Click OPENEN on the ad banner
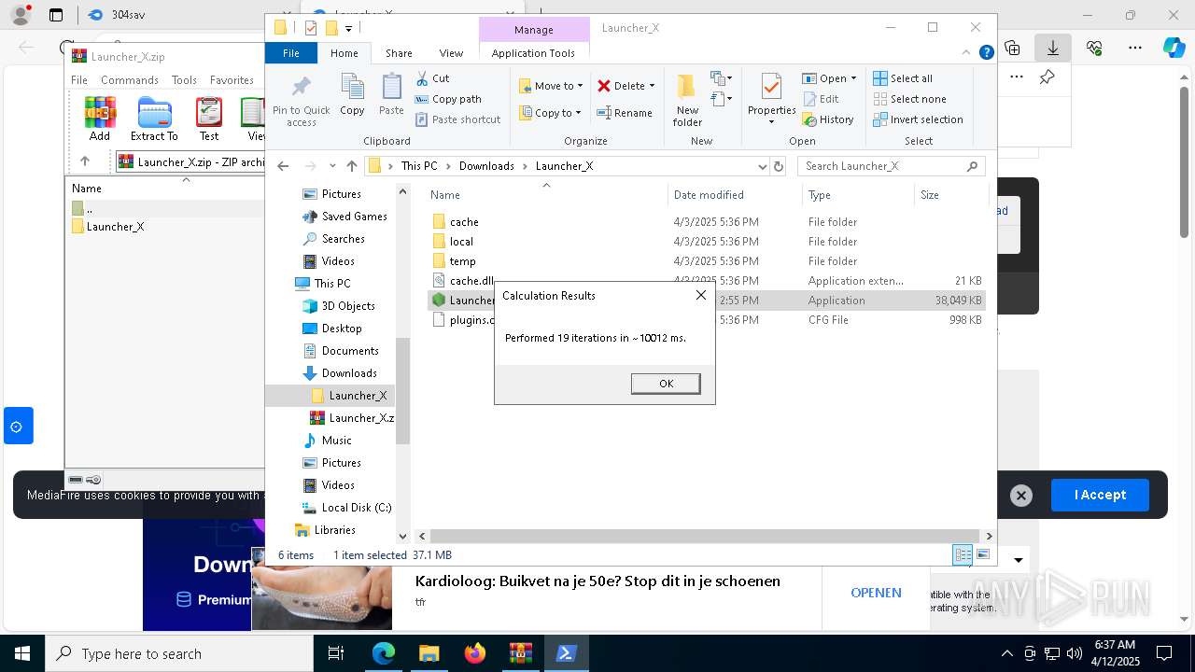The image size is (1195, 672). 876,593
